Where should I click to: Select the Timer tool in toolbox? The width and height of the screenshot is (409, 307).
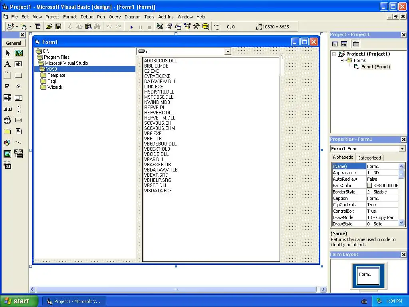click(x=8, y=120)
